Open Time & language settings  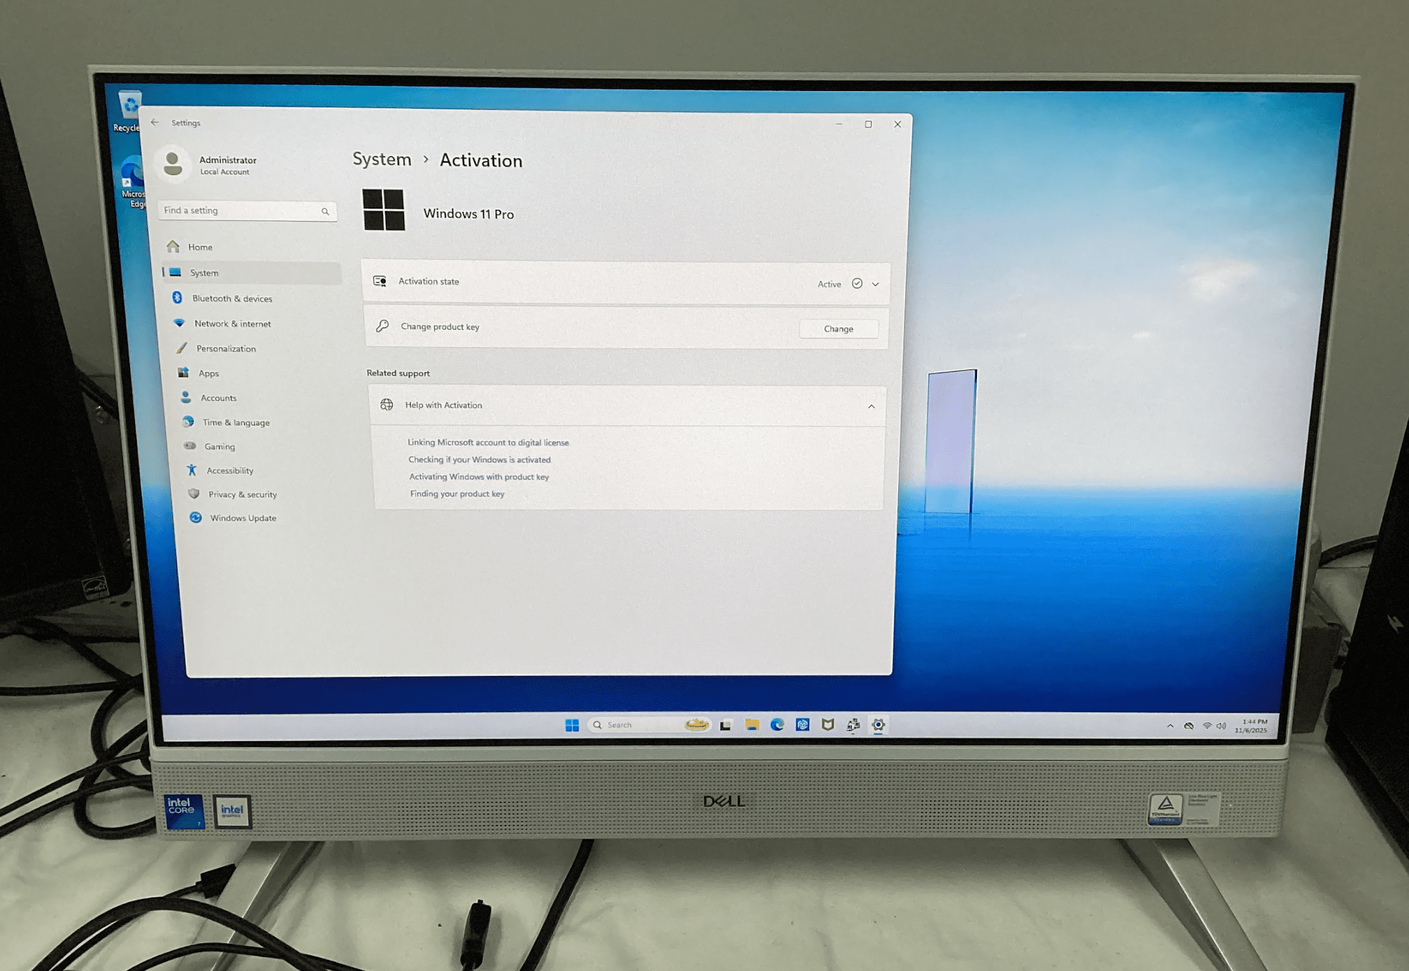(236, 422)
